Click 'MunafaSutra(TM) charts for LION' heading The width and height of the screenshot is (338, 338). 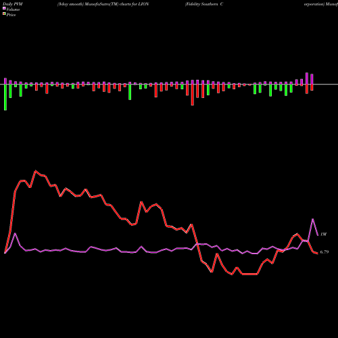point(117,4)
